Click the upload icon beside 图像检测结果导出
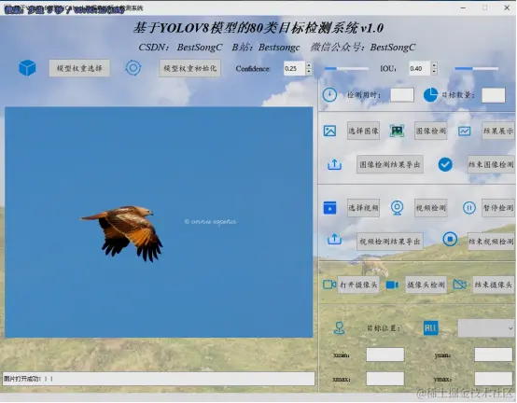 pyautogui.click(x=334, y=164)
